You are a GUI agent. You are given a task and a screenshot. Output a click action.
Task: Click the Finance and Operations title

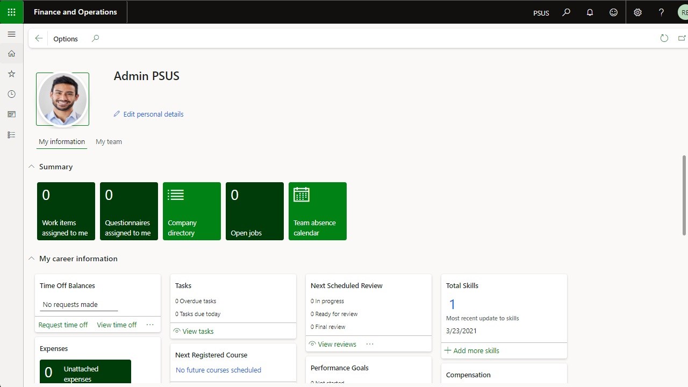pyautogui.click(x=75, y=12)
